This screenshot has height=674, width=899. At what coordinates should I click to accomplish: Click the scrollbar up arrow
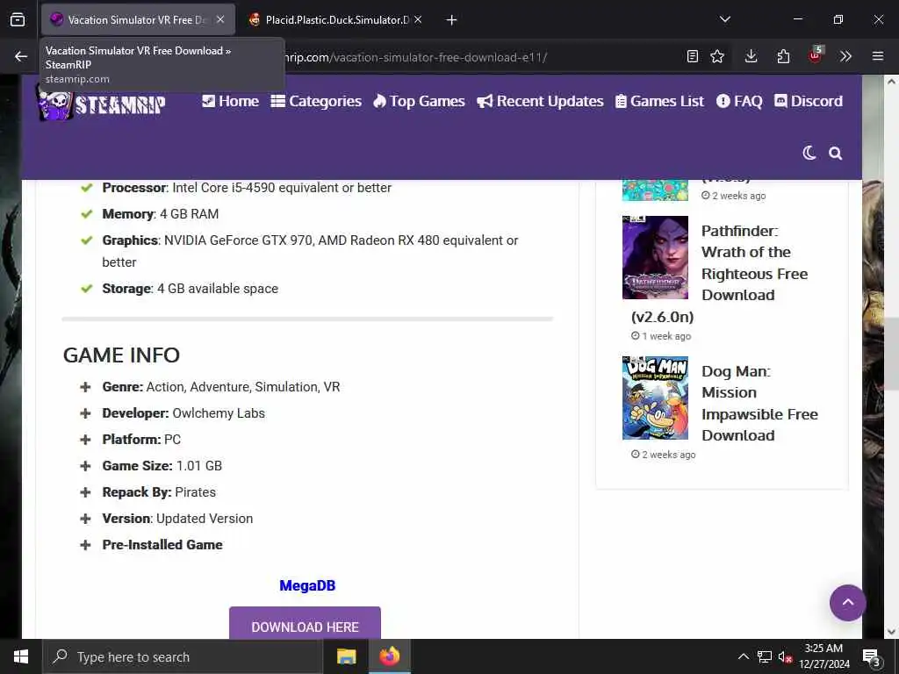pyautogui.click(x=891, y=82)
